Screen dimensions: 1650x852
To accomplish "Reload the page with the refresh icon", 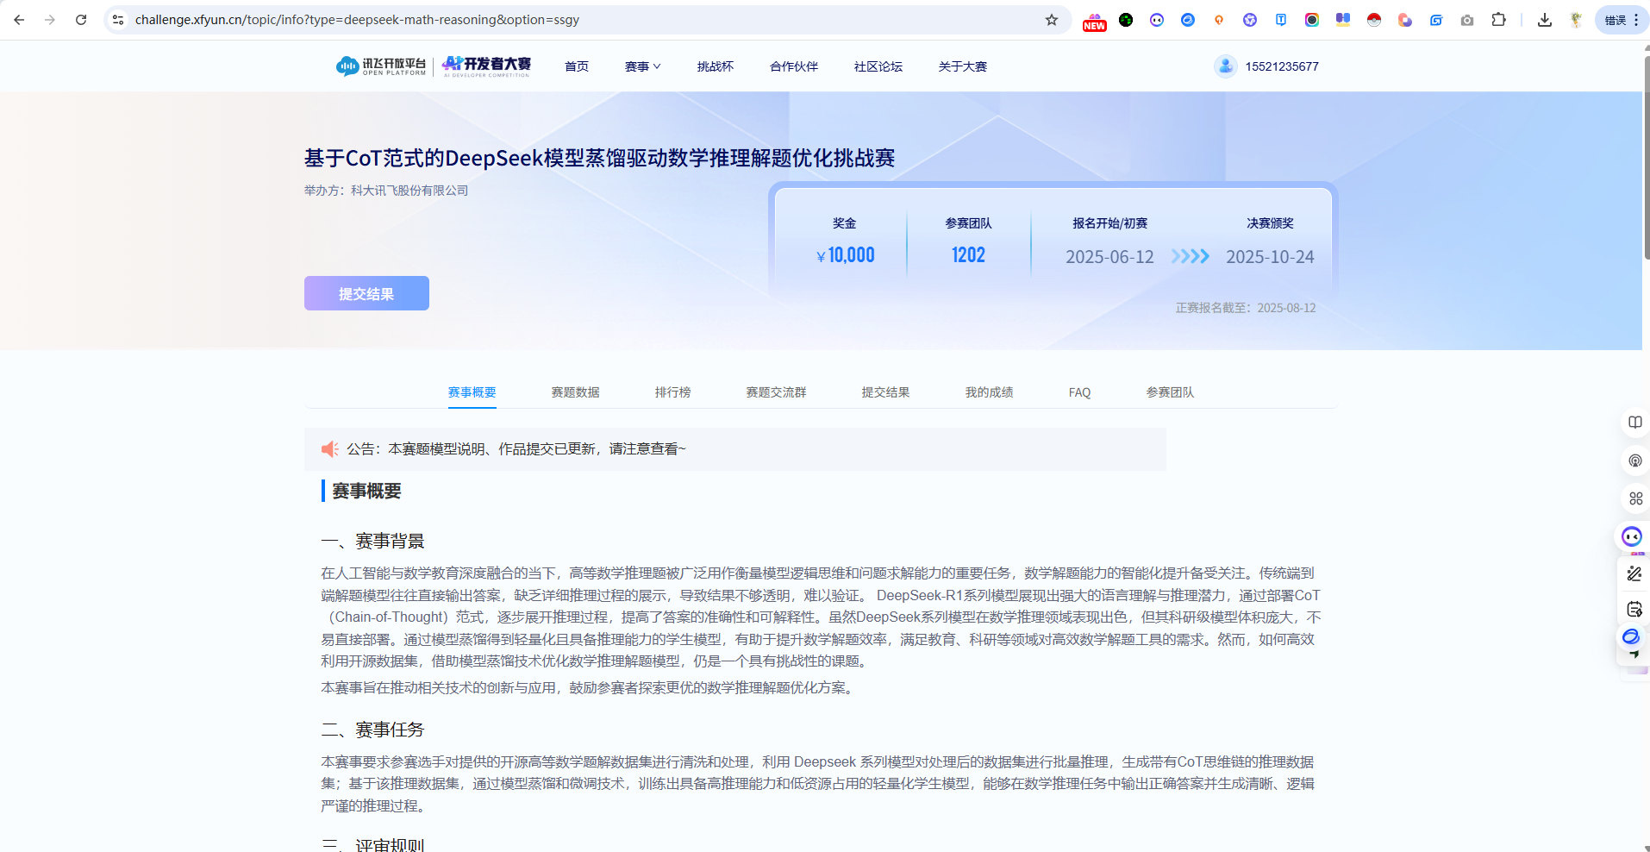I will click(x=81, y=20).
